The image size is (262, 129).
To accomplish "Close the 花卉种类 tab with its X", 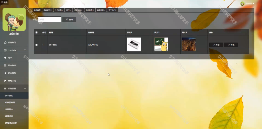I will pos(82,10).
